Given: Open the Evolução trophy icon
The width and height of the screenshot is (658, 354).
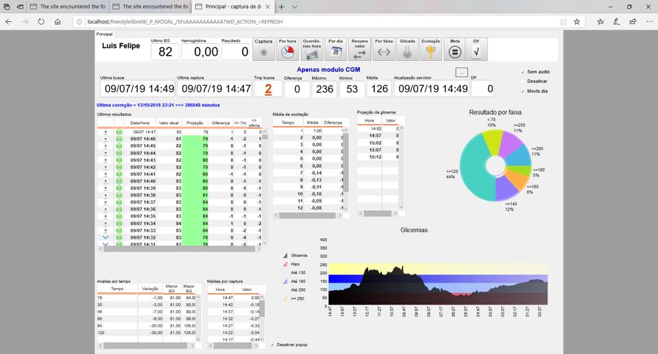Looking at the screenshot, I should [430, 52].
